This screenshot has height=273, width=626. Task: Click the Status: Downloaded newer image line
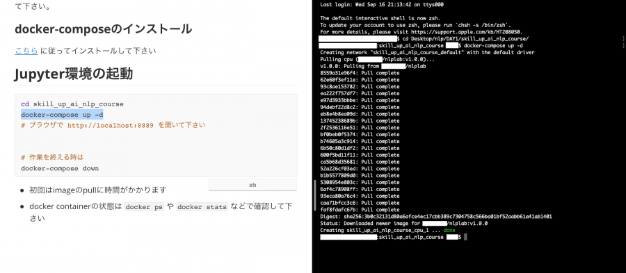point(403,224)
